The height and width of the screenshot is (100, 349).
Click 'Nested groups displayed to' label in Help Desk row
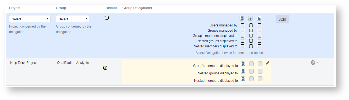pos(218,73)
